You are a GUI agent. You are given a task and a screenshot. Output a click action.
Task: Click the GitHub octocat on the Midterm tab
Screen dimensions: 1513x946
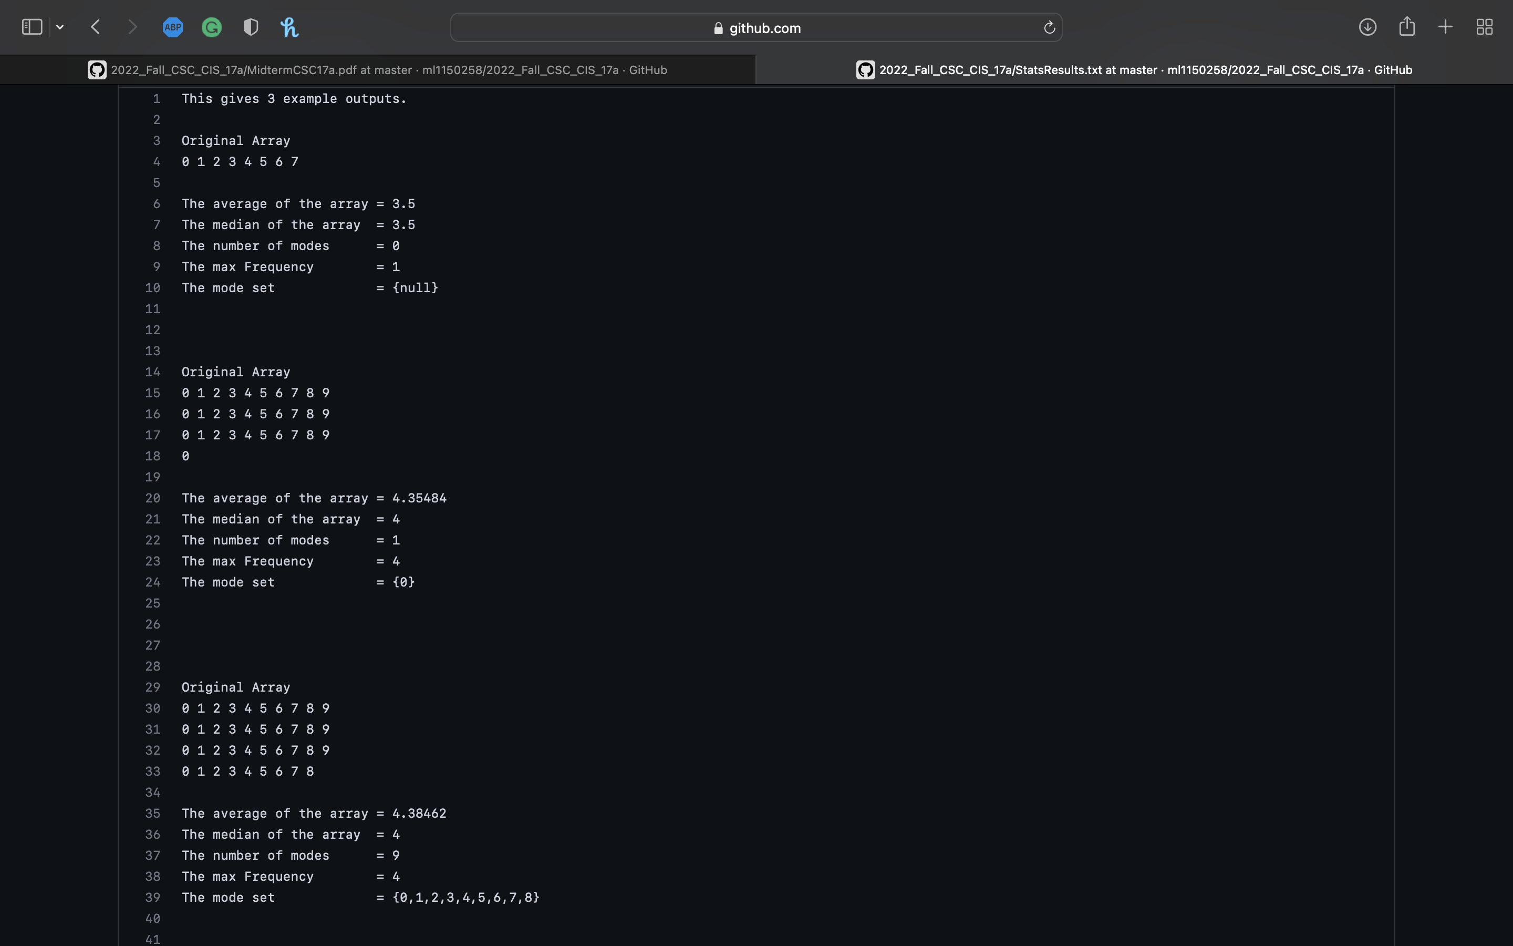(x=97, y=69)
